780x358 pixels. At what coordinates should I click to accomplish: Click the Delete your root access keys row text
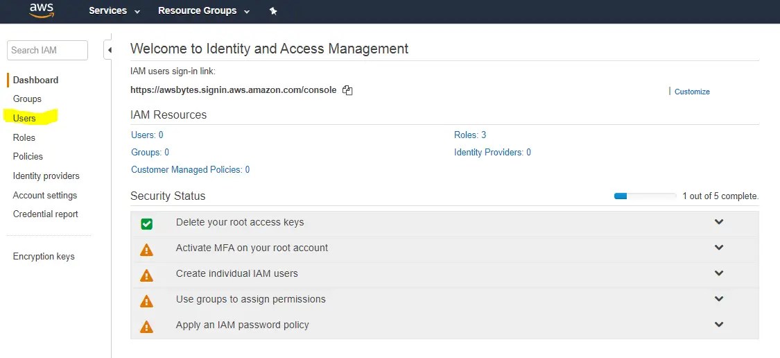point(240,222)
